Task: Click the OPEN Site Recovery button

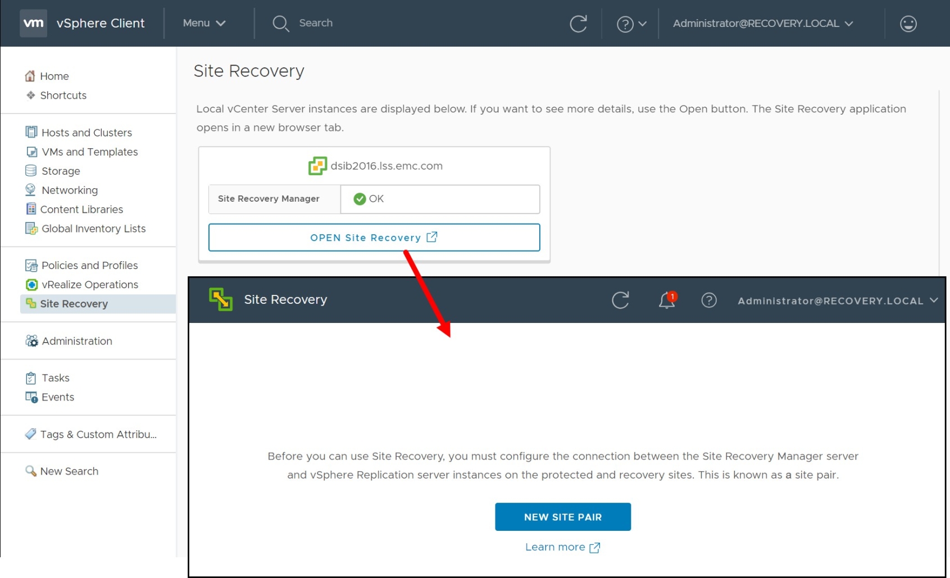Action: pos(374,238)
